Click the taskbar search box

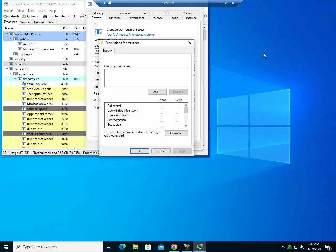click(x=58, y=247)
